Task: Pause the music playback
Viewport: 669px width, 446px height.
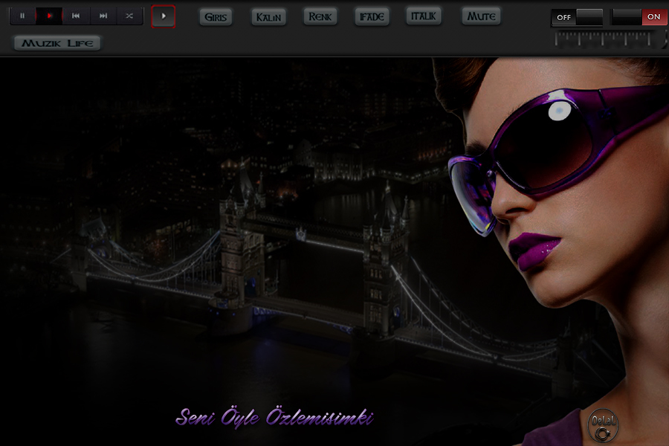Action: [x=22, y=16]
